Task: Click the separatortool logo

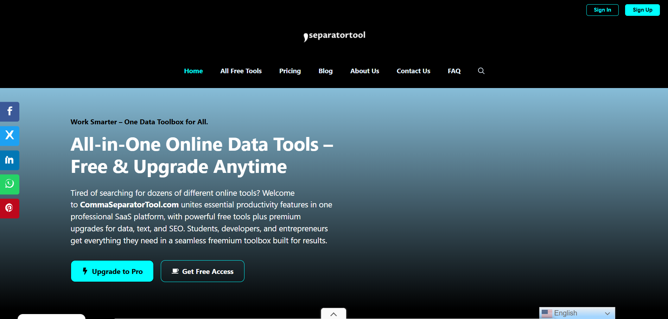Action: (334, 36)
